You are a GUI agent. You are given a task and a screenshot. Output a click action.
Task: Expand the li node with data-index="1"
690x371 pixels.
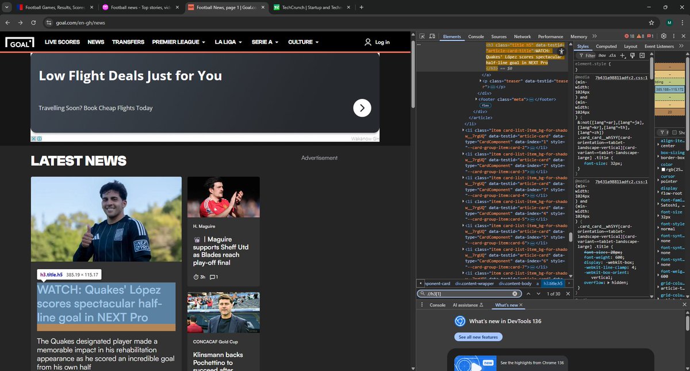463,130
